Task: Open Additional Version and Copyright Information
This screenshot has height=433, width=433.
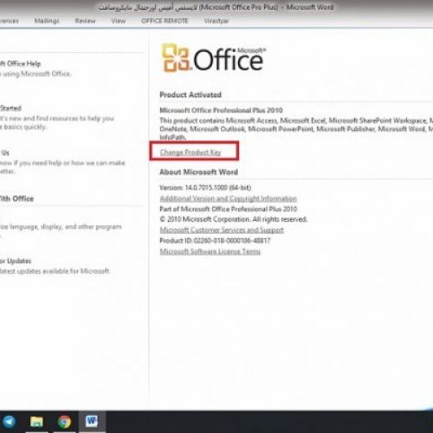Action: point(229,198)
